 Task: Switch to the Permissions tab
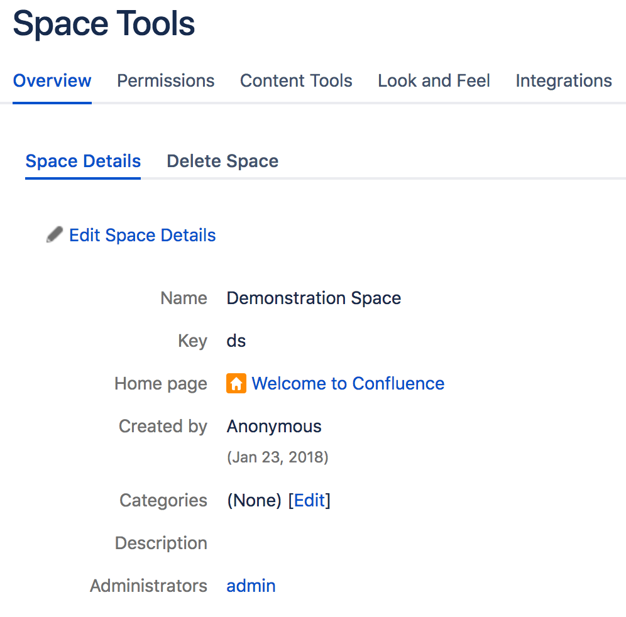(x=166, y=81)
